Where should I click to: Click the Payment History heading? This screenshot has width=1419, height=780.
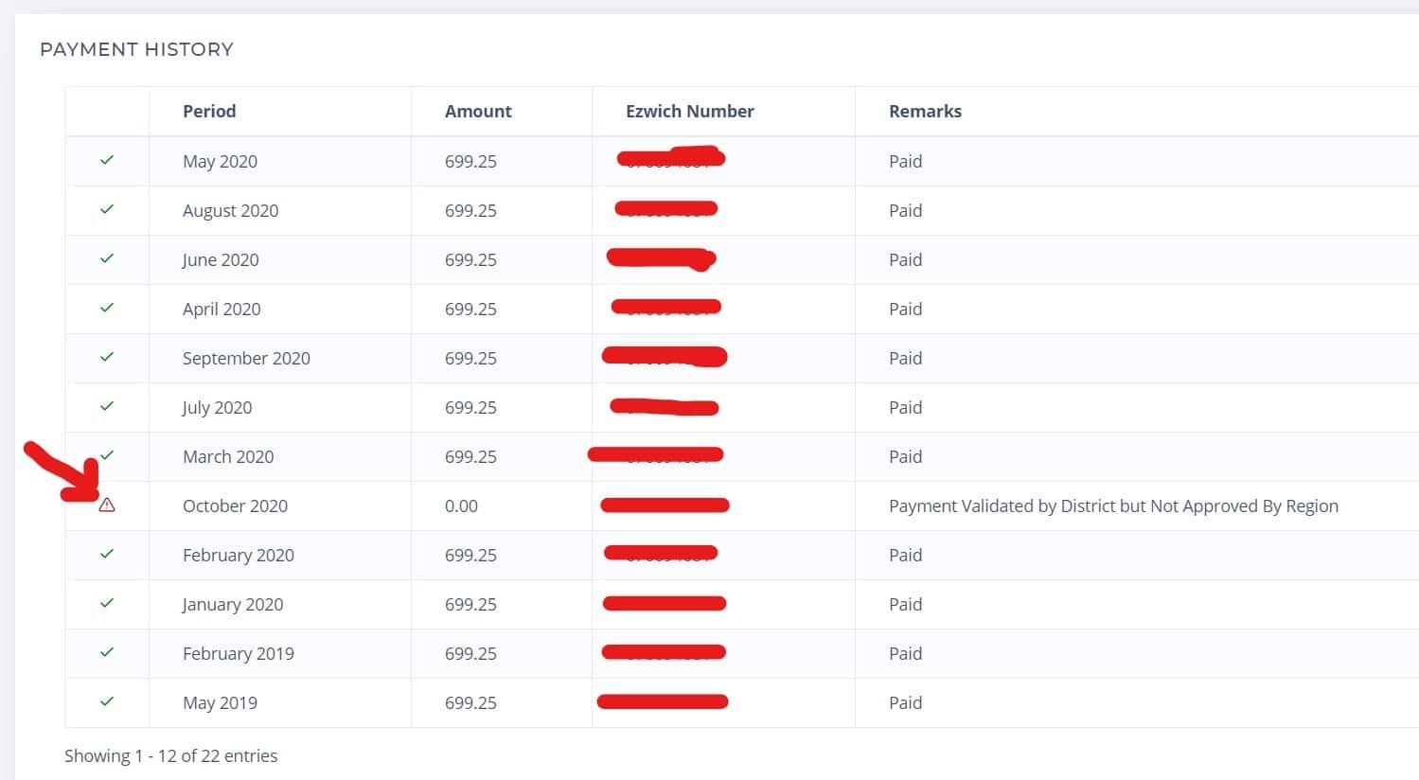pos(136,49)
